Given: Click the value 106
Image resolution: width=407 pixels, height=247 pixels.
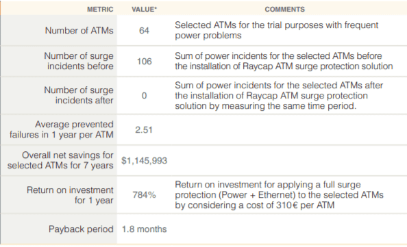Looking at the screenshot, I should tap(144, 62).
